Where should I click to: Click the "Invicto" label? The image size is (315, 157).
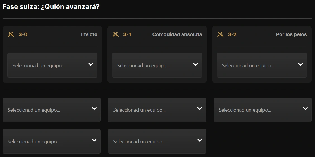[x=89, y=34]
